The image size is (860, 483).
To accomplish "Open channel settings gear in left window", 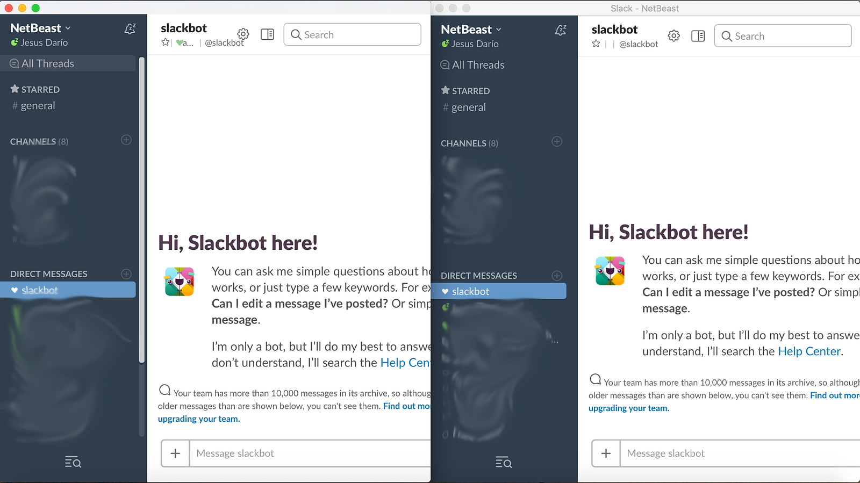I will (243, 34).
